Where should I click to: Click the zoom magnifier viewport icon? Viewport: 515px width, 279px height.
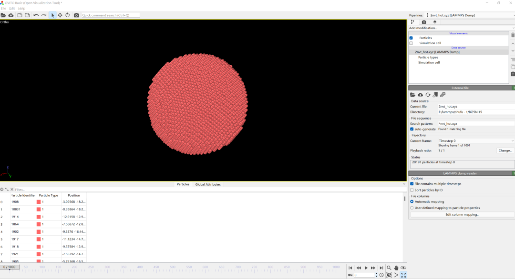[389, 268]
